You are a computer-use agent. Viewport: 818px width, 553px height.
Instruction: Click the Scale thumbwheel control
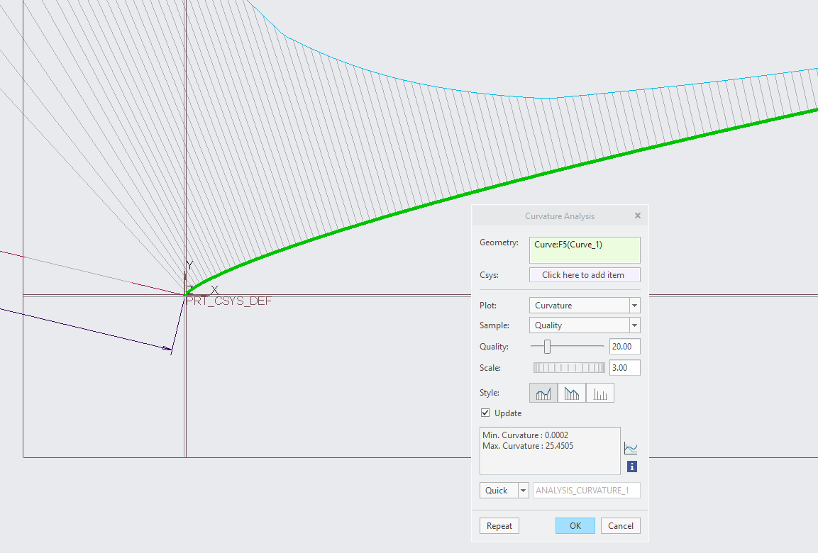[568, 367]
